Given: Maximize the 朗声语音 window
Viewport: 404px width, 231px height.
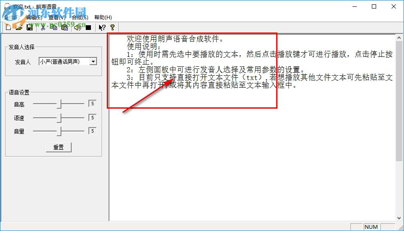Looking at the screenshot, I should coord(374,7).
